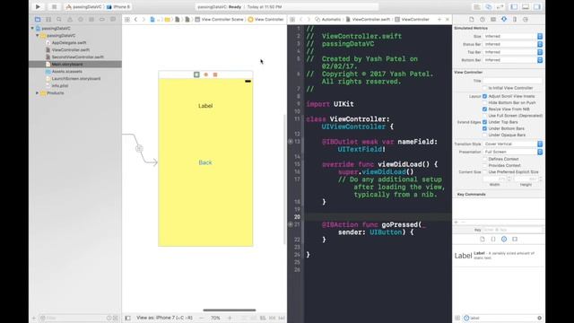This screenshot has height=323, width=574.
Task: Open the Size inspector tab
Action: tap(515, 20)
